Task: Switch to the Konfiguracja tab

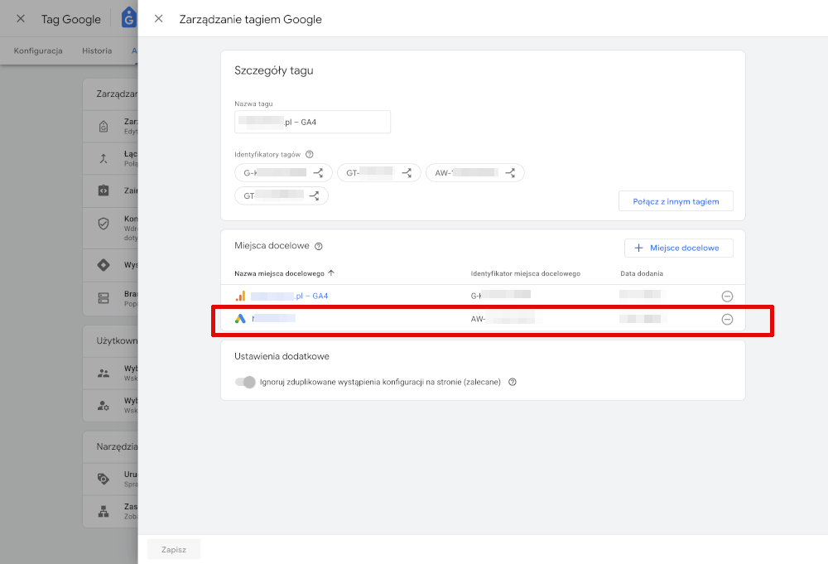Action: tap(37, 51)
